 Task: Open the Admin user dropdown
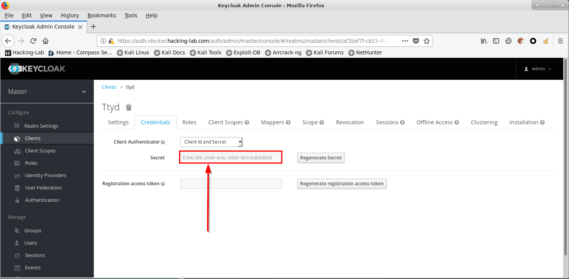[538, 69]
